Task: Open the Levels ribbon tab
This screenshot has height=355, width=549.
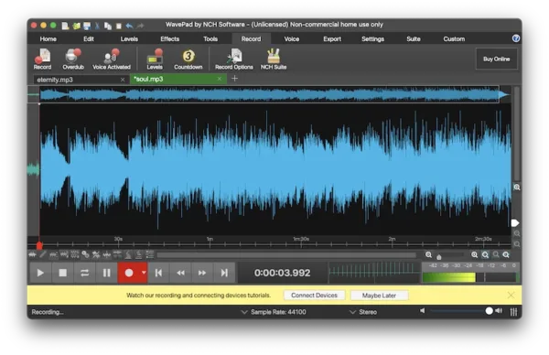Action: pos(129,38)
